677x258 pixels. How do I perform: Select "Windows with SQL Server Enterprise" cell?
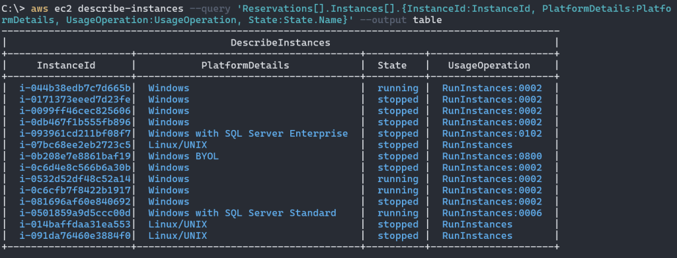point(248,133)
